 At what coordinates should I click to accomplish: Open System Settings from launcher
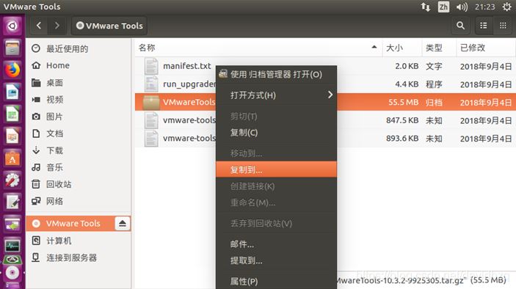pos(12,180)
